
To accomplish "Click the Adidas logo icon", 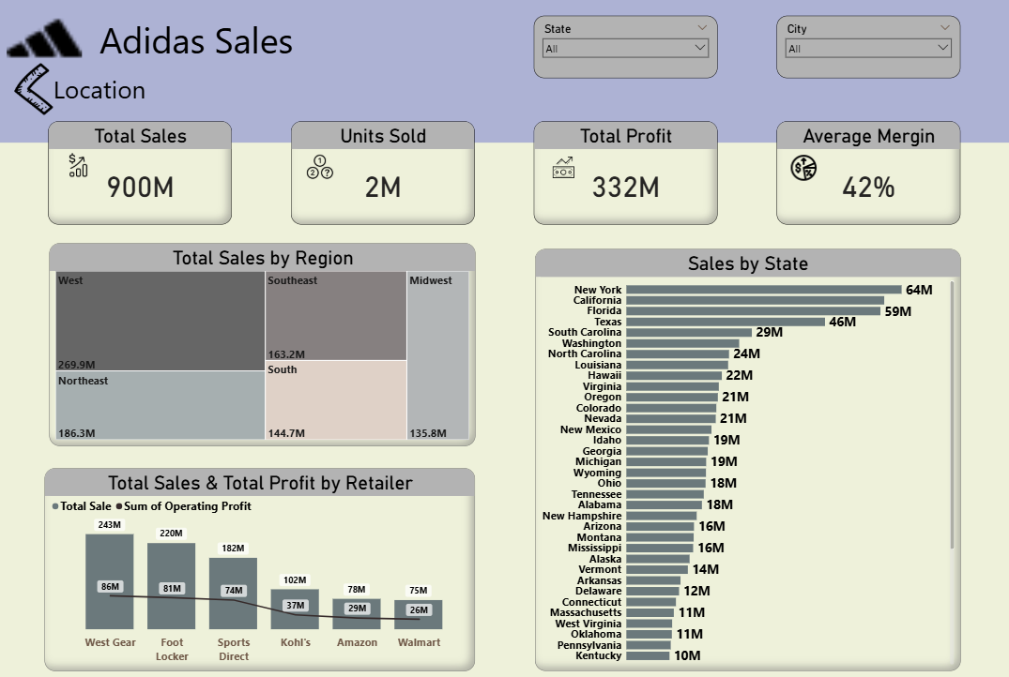I will click(x=44, y=39).
